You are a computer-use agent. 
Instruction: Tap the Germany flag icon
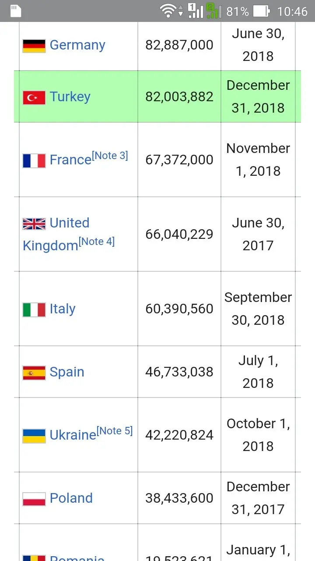point(34,46)
